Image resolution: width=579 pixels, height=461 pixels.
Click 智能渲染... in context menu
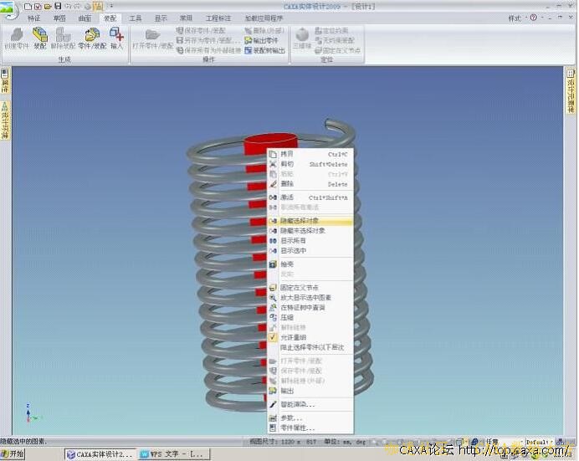coord(297,404)
